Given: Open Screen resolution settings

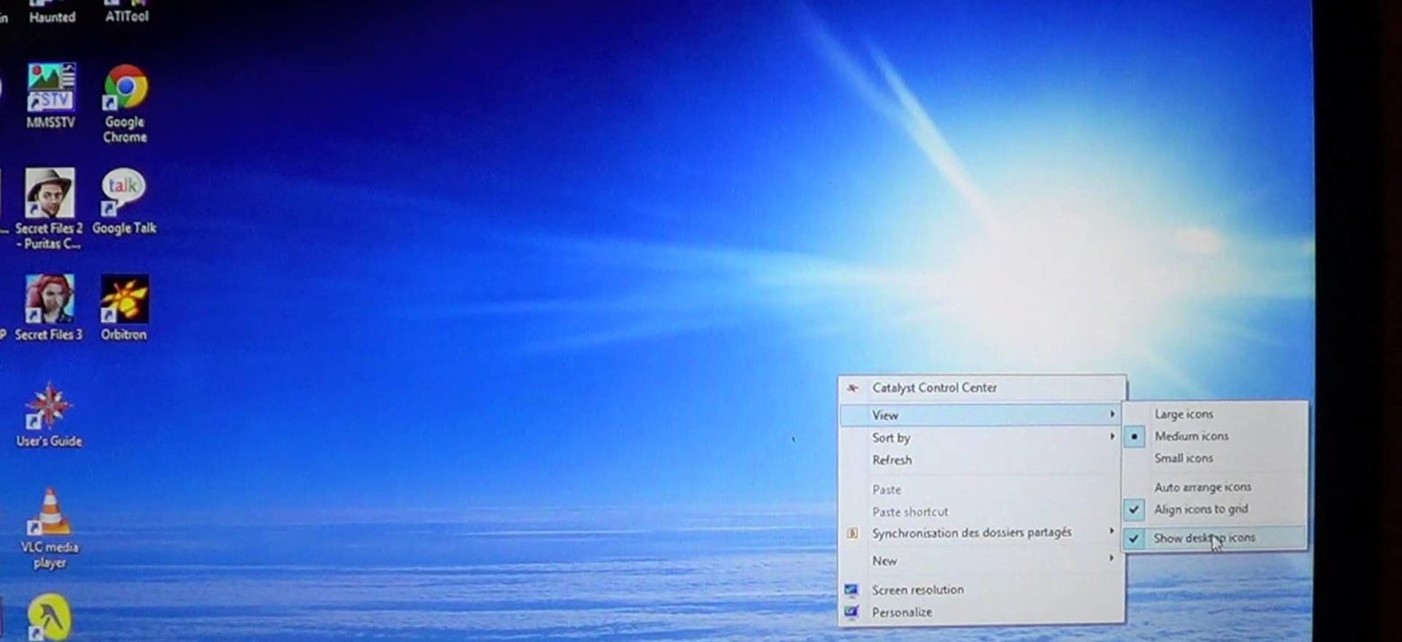Looking at the screenshot, I should click(917, 590).
